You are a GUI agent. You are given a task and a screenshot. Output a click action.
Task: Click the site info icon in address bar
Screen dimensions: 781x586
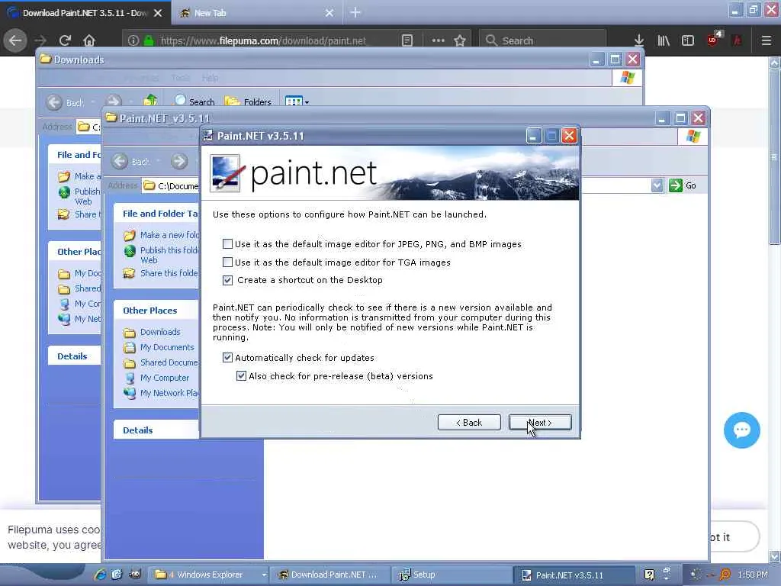(133, 41)
